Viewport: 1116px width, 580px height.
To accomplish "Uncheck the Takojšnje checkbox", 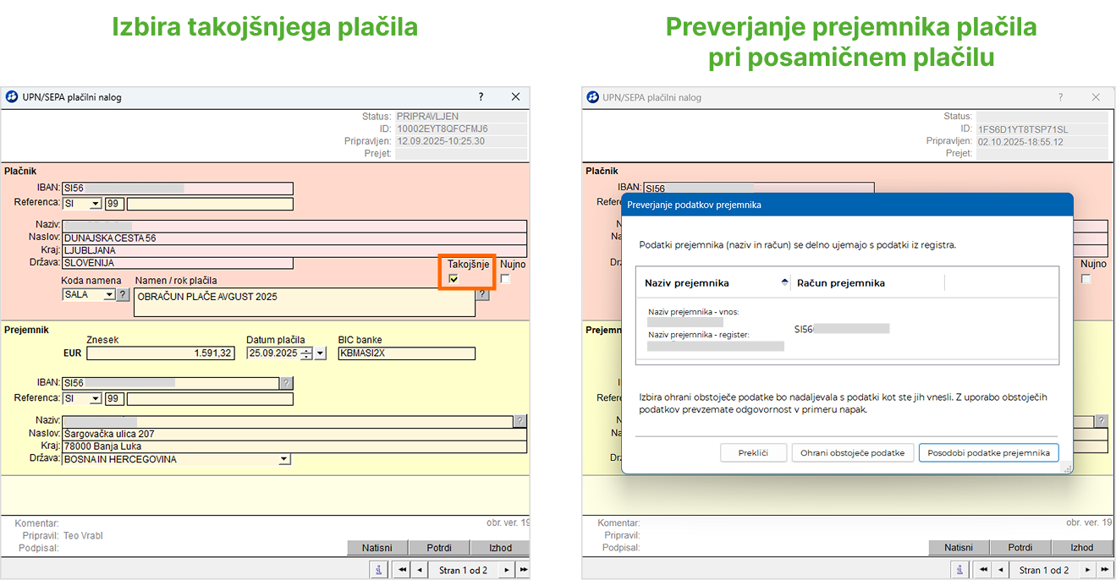I will tap(454, 279).
